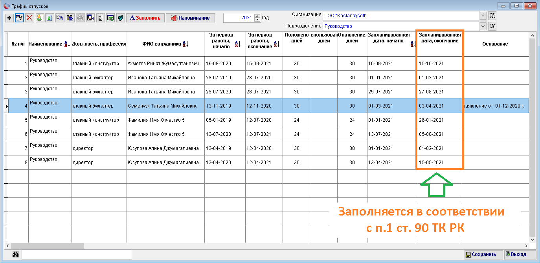Click the Выход button
540x263 pixels.
coord(520,254)
